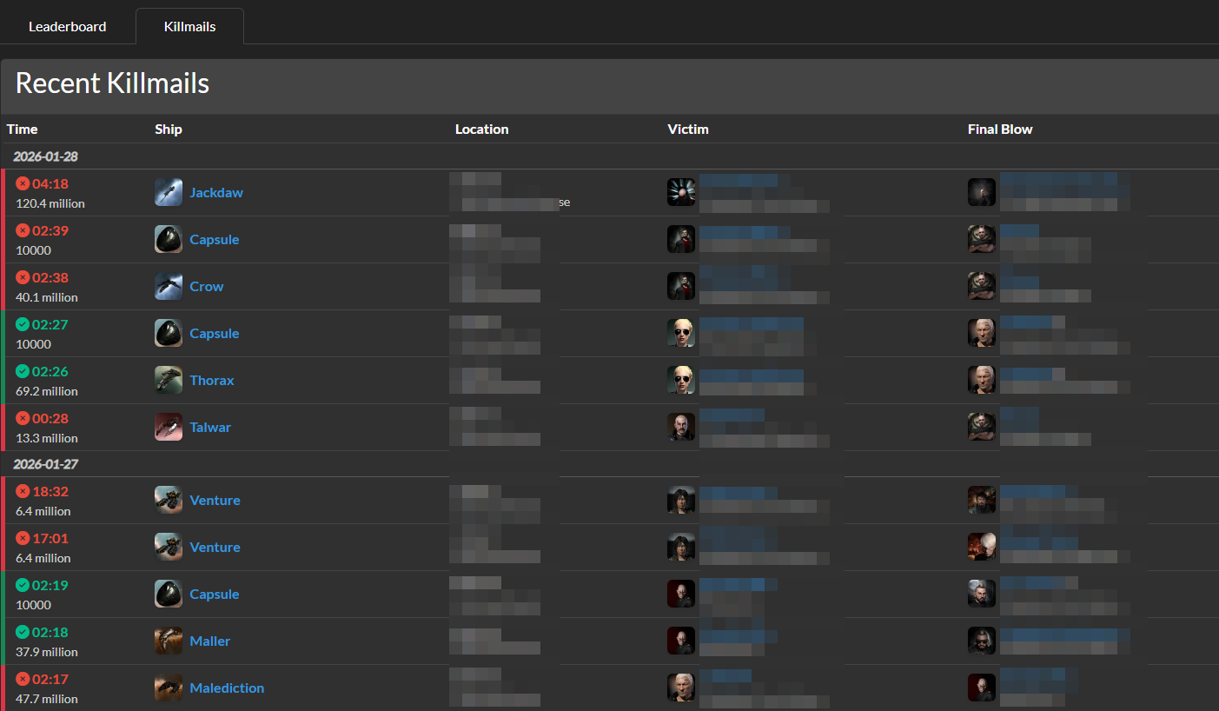Open the Thorax ship link

point(212,380)
